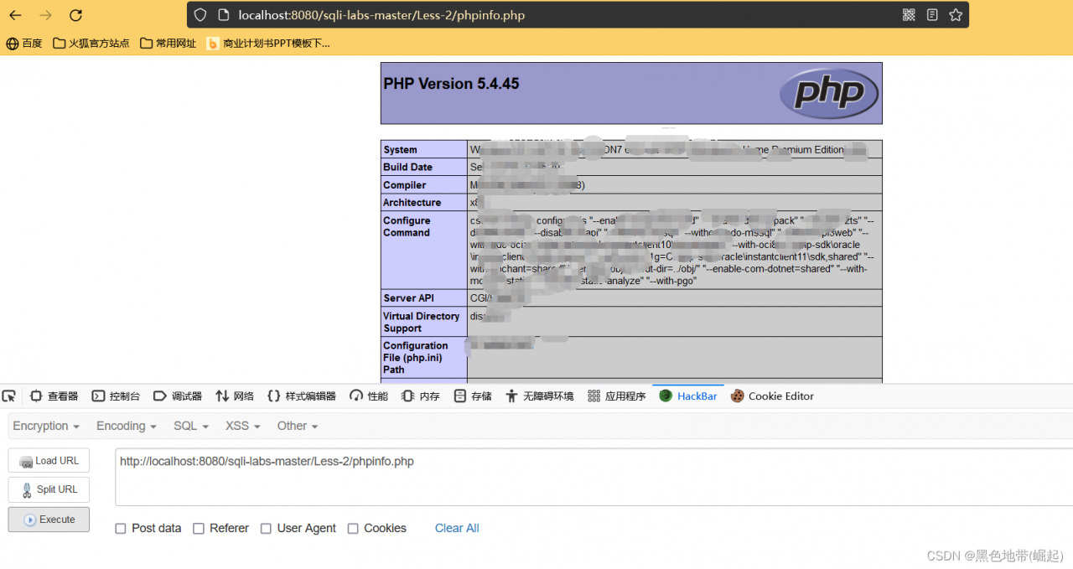The width and height of the screenshot is (1073, 569).
Task: Click the page info icon in address bar
Action: click(223, 15)
